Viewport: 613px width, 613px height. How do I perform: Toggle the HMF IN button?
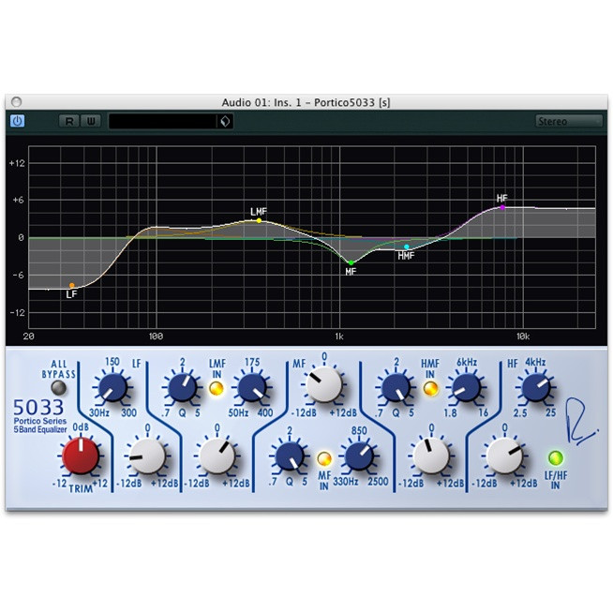coord(430,388)
